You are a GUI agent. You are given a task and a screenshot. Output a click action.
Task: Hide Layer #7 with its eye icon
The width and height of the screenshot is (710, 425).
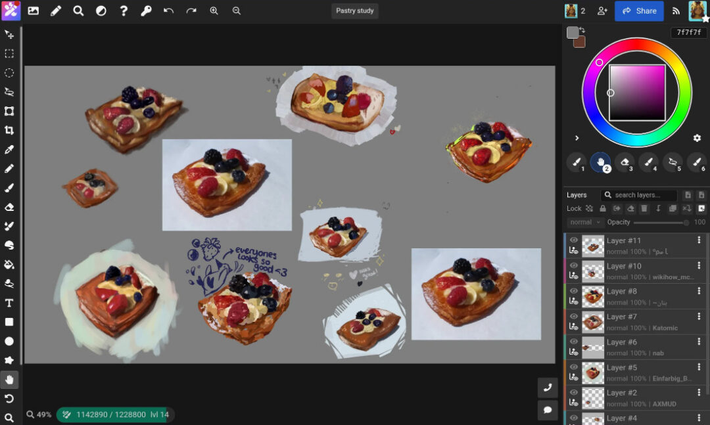(x=574, y=317)
